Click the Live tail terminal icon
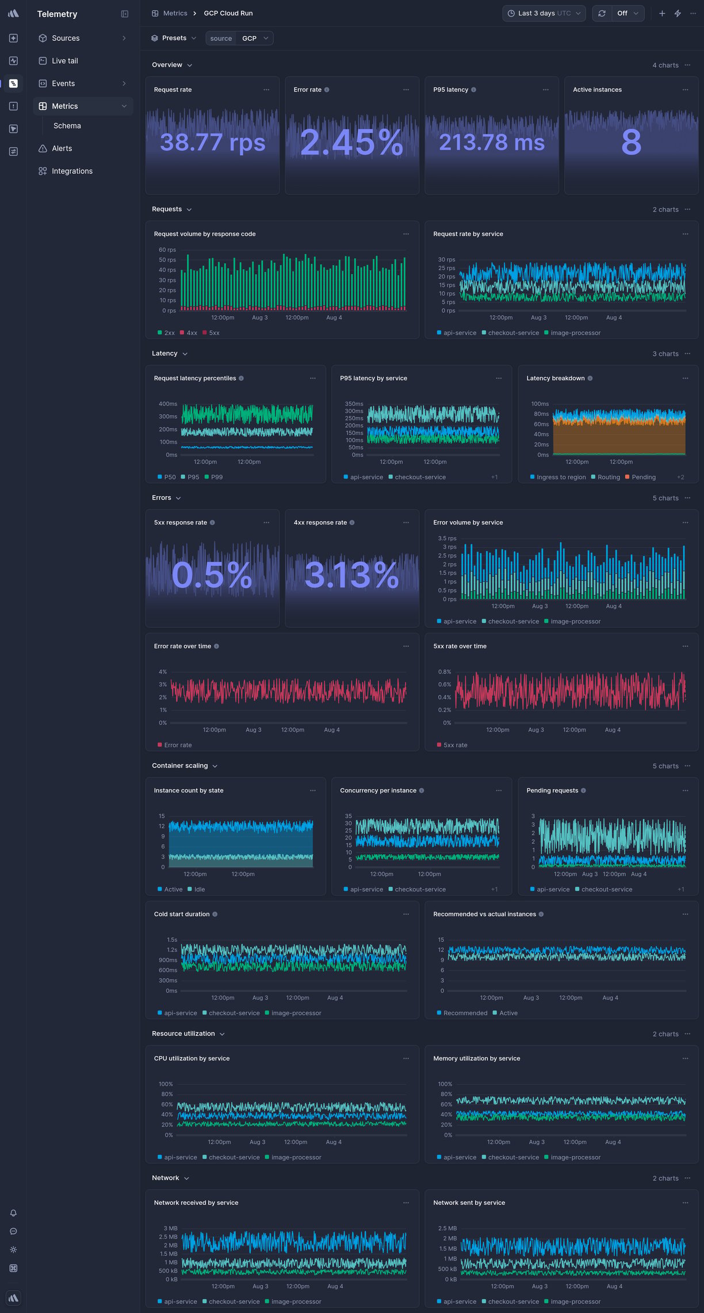This screenshot has height=1313, width=704. 43,60
